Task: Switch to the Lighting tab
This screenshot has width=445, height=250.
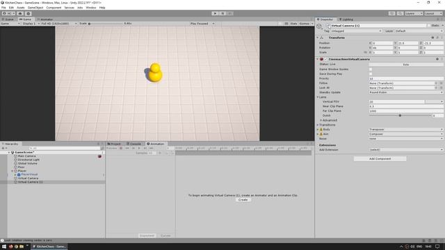Action: pos(346,19)
